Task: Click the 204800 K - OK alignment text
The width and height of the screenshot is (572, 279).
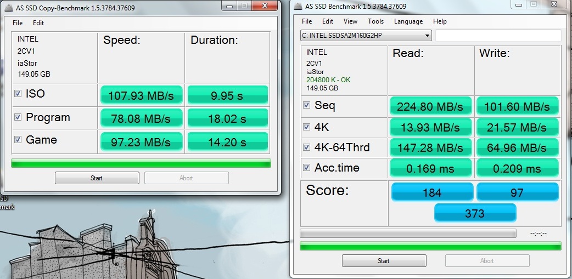Action: pyautogui.click(x=328, y=80)
